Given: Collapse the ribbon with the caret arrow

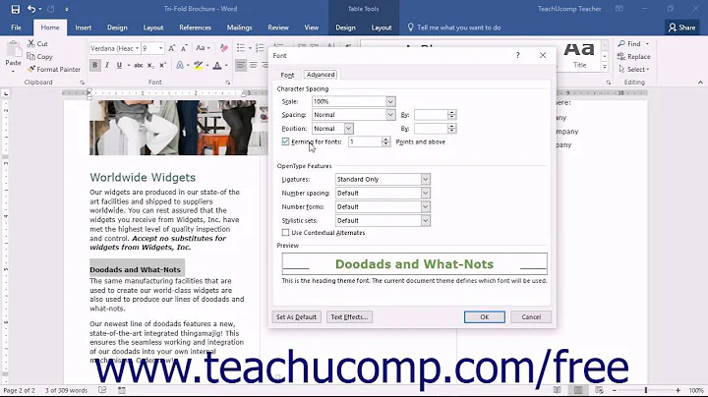Looking at the screenshot, I should [x=700, y=83].
